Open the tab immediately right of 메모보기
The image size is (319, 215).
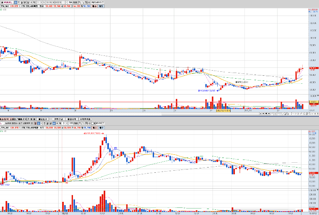(x=58, y=119)
